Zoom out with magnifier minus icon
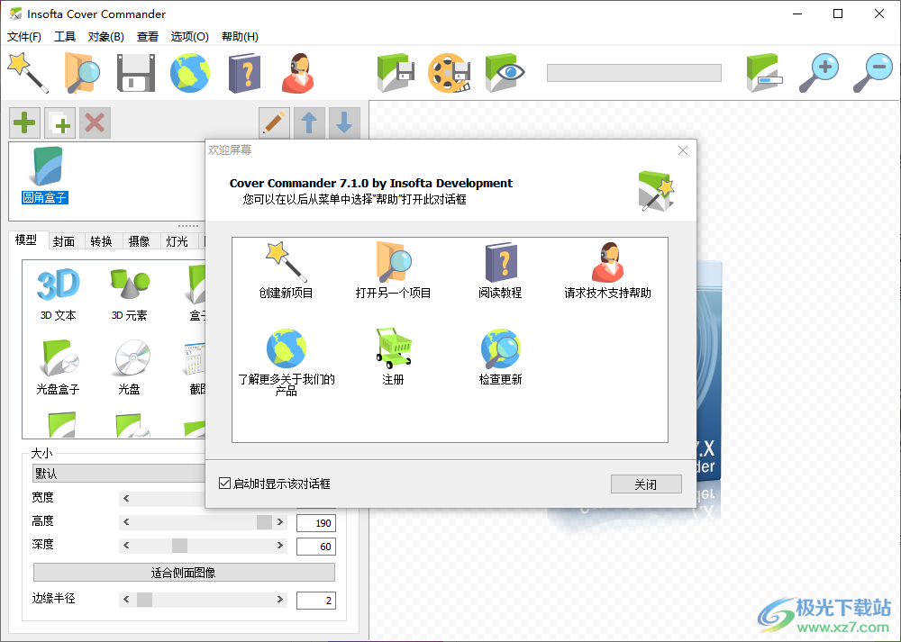 [872, 73]
